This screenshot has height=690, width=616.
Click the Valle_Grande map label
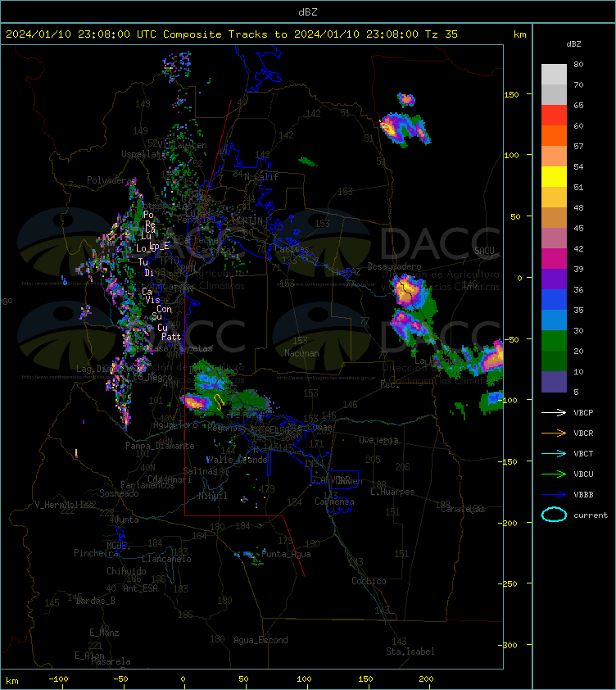[238, 460]
